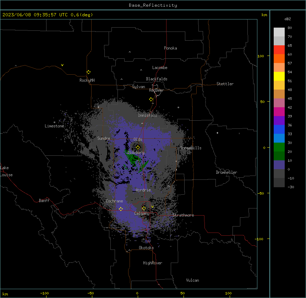Click the Didsbury city label

click(136, 153)
